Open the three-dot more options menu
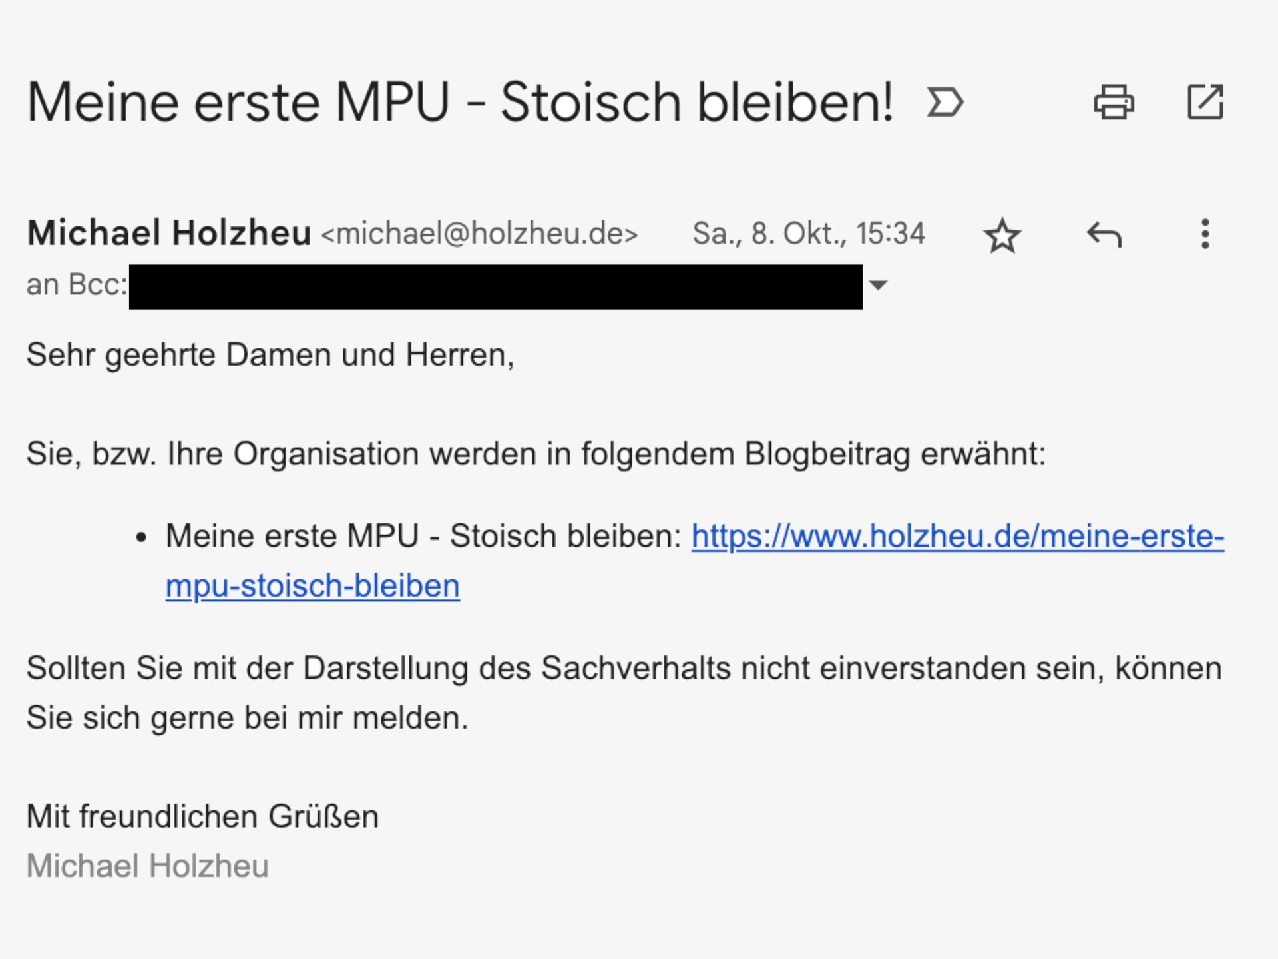The image size is (1278, 959). 1205,234
